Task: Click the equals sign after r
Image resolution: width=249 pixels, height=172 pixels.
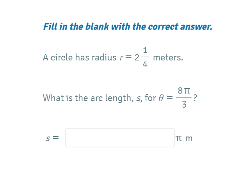Action: click(128, 57)
